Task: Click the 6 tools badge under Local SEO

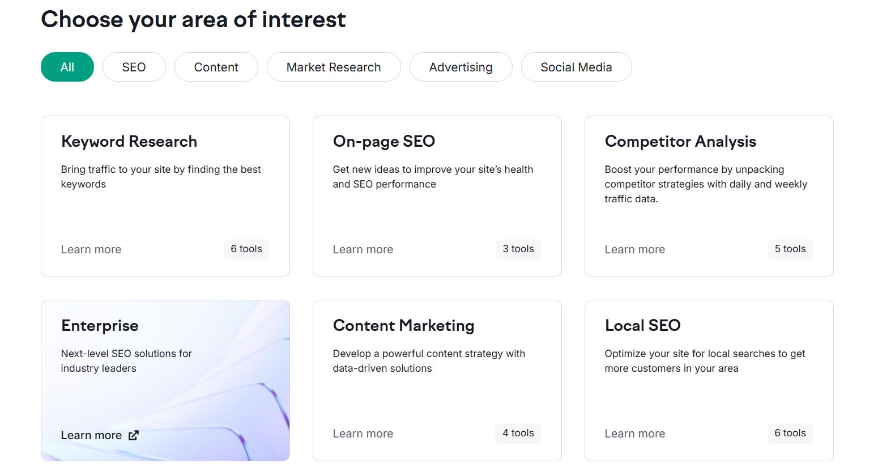Action: coord(790,433)
